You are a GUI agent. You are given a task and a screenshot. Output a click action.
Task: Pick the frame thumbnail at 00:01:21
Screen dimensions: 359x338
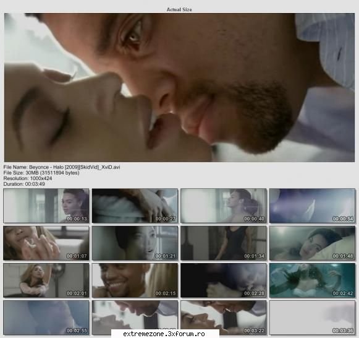135,243
